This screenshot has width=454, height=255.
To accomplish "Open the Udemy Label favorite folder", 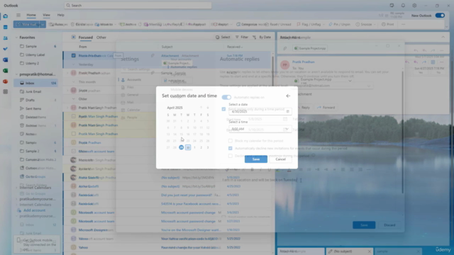I will point(35,55).
